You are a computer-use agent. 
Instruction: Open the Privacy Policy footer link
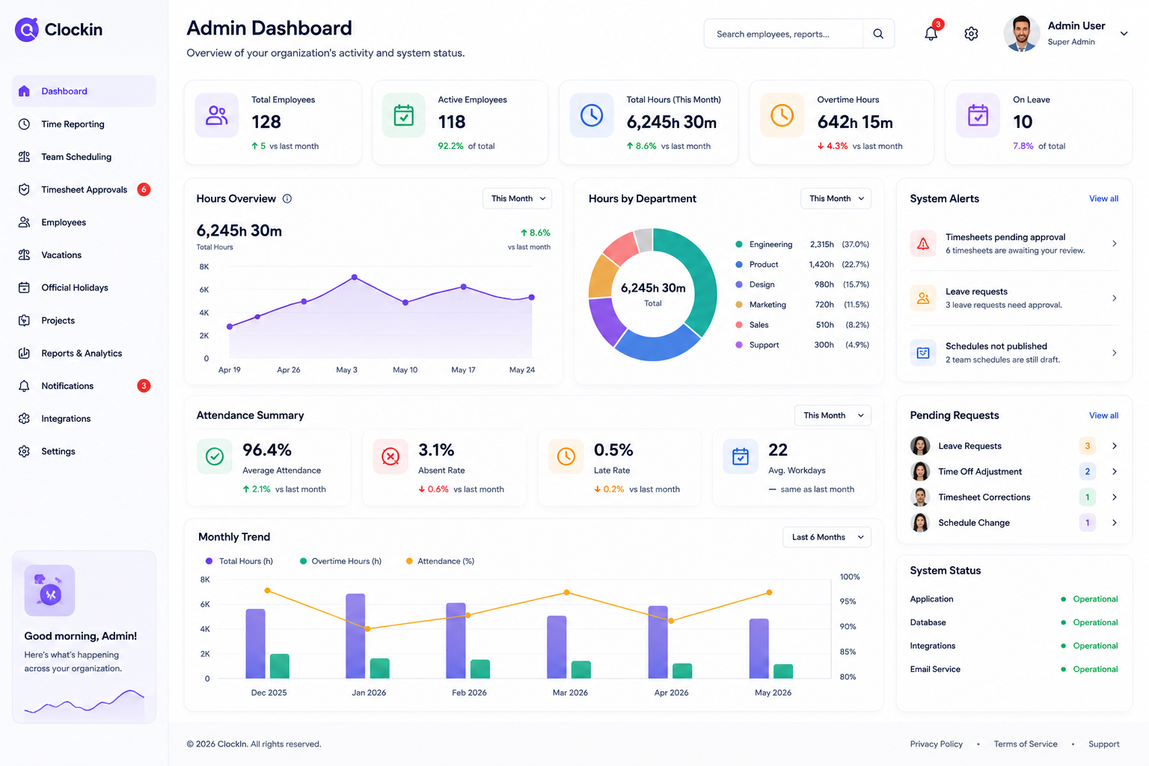click(936, 744)
